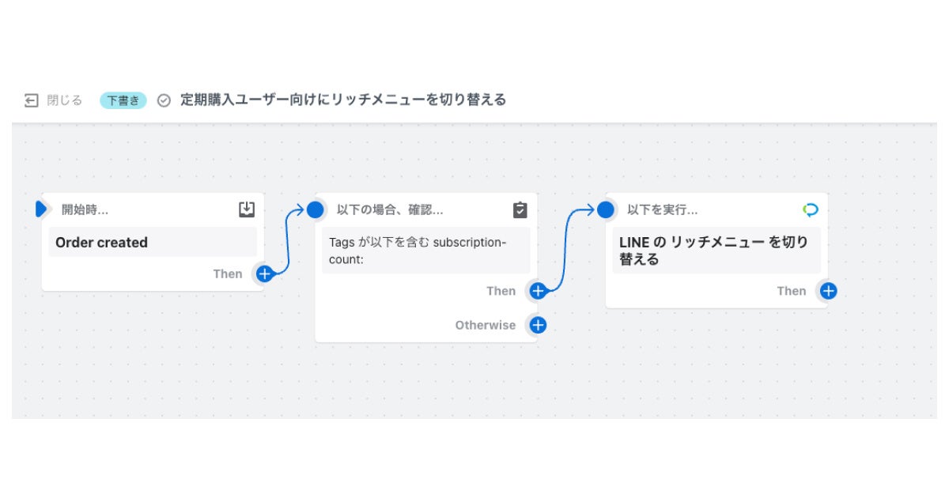Add a next step via Then plus on the LINE card
This screenshot has width=949, height=498.
826,291
